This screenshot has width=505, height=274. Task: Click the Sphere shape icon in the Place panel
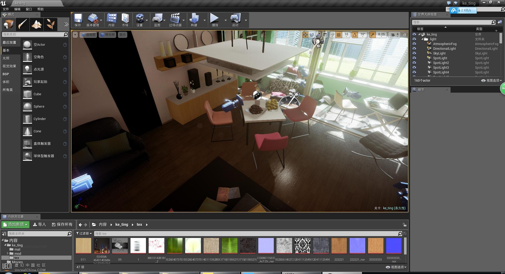click(x=27, y=107)
